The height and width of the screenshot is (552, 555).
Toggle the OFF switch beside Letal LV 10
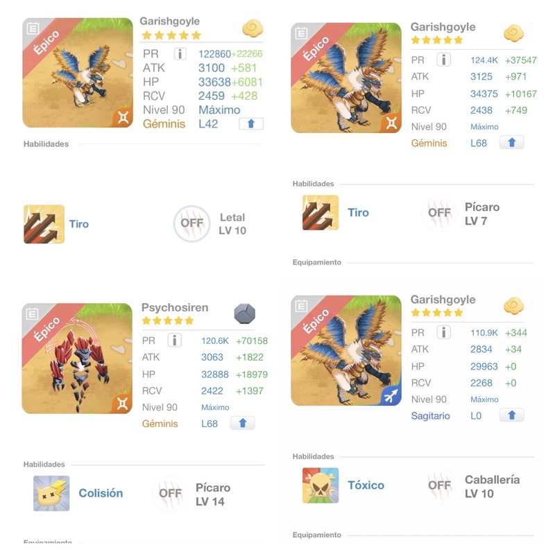click(191, 223)
